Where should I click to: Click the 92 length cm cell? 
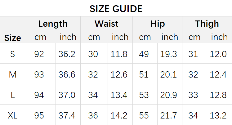tap(39, 54)
